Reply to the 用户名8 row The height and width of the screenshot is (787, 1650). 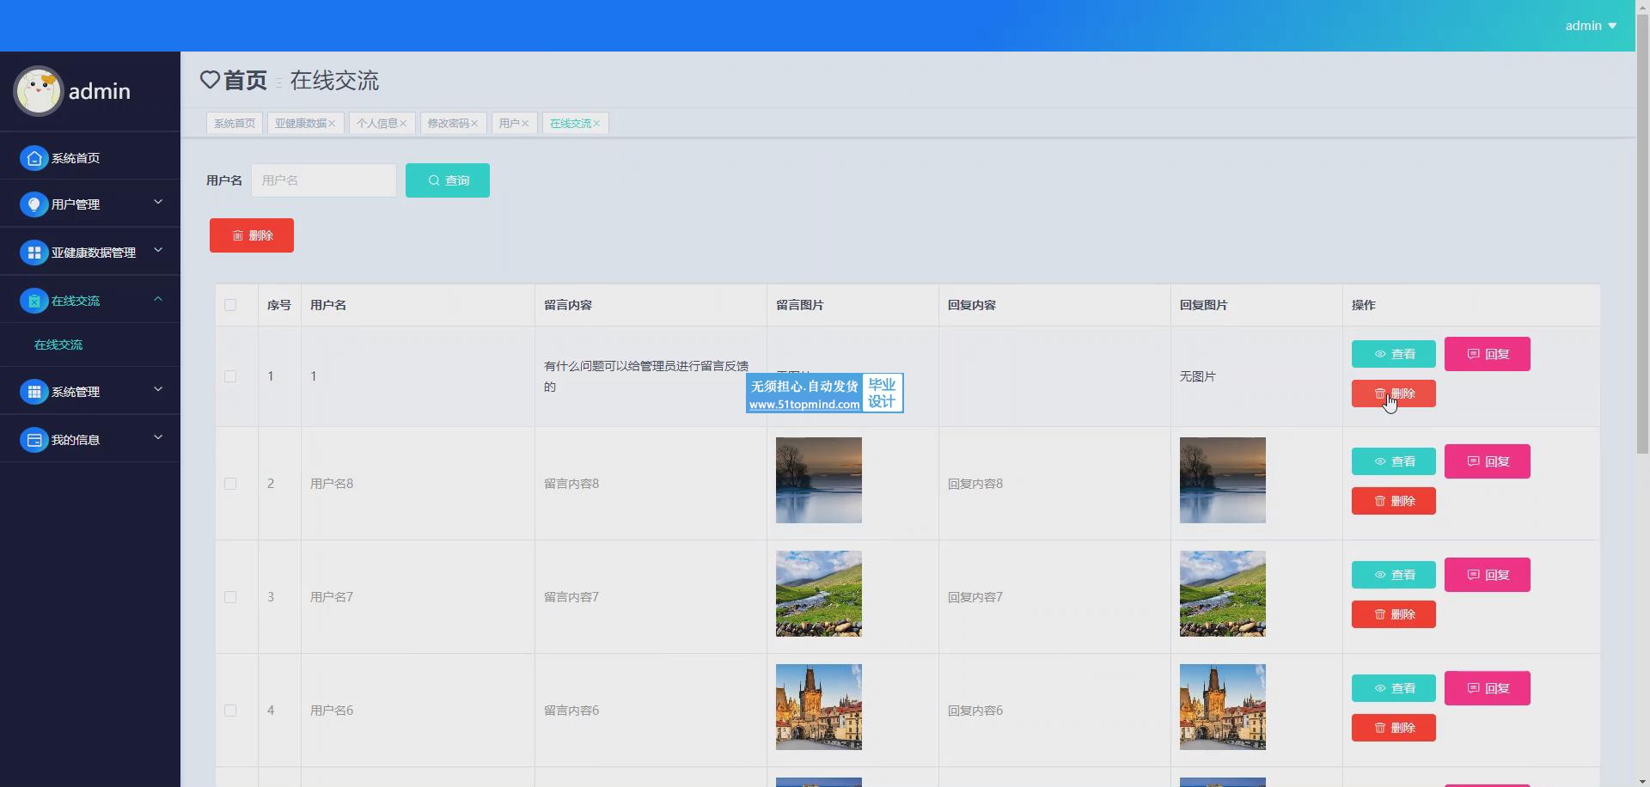pyautogui.click(x=1488, y=461)
